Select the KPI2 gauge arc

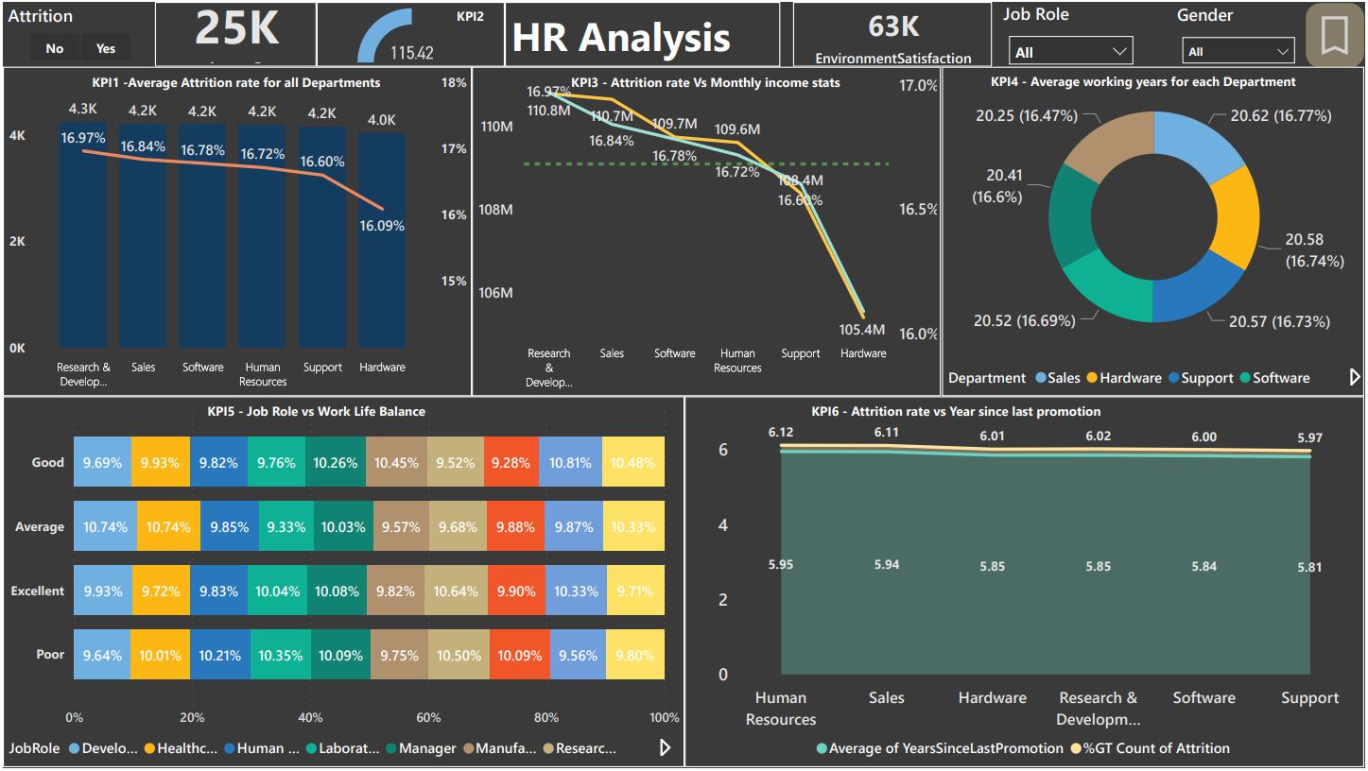click(x=385, y=38)
